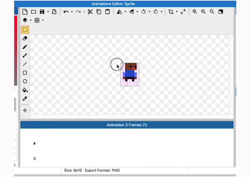Cut the selection with the scissors icon

90,12
